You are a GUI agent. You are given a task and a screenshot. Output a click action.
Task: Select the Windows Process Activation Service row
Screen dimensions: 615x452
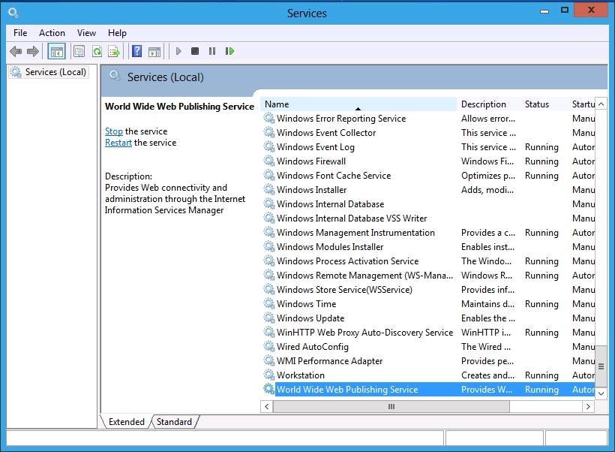coord(428,261)
